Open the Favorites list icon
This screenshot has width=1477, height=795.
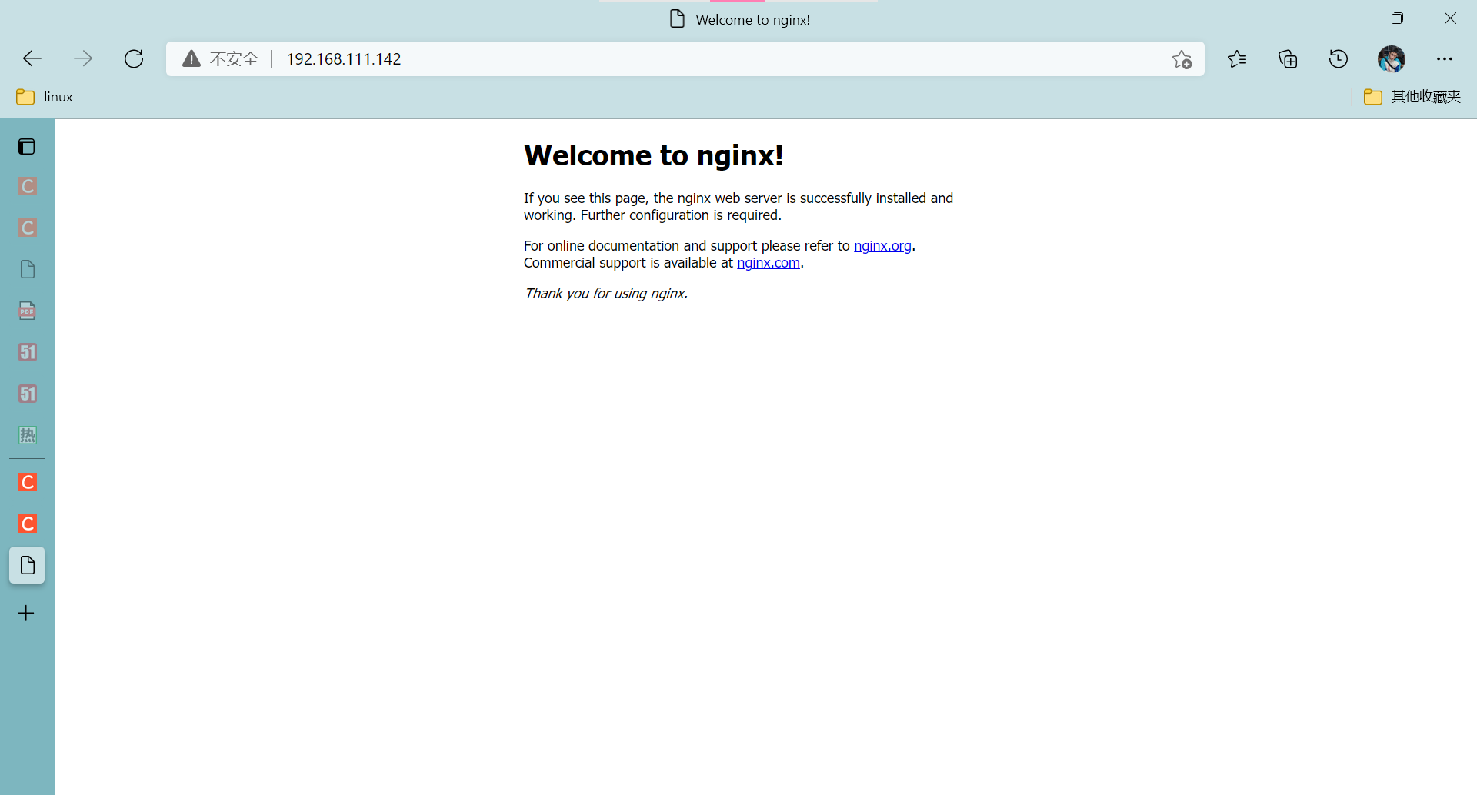[1237, 59]
